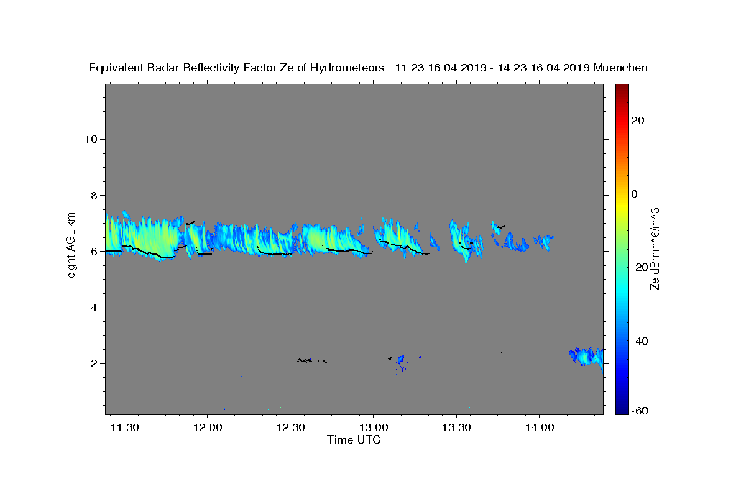Click the height axis label '10'
This screenshot has height=497, width=746.
(90, 139)
